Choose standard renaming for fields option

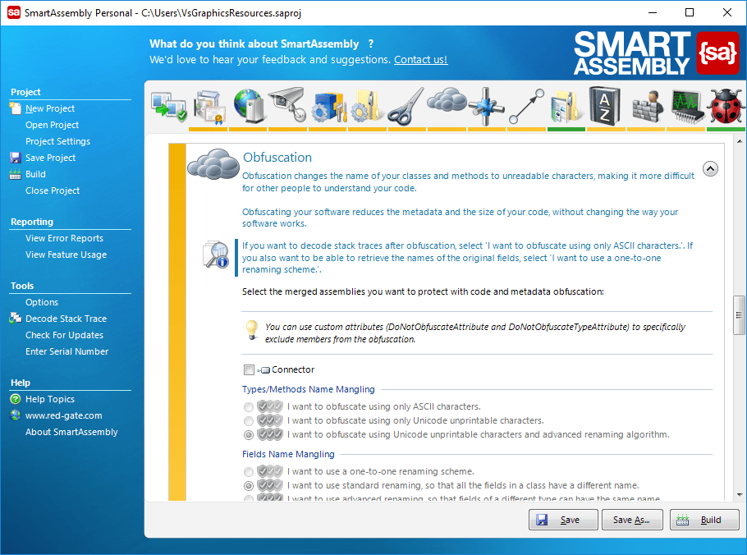point(248,485)
